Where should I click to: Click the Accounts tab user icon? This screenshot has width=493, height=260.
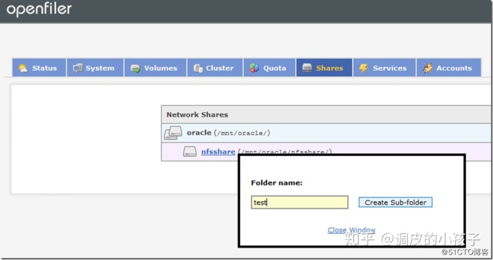click(427, 68)
